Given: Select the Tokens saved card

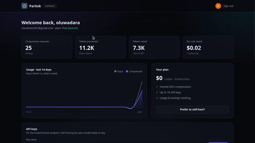Looking at the screenshot, I should (x=154, y=47).
